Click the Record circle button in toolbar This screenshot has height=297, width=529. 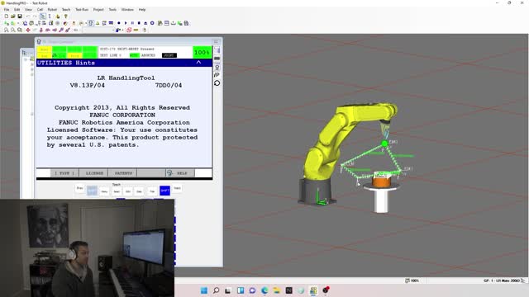click(119, 23)
